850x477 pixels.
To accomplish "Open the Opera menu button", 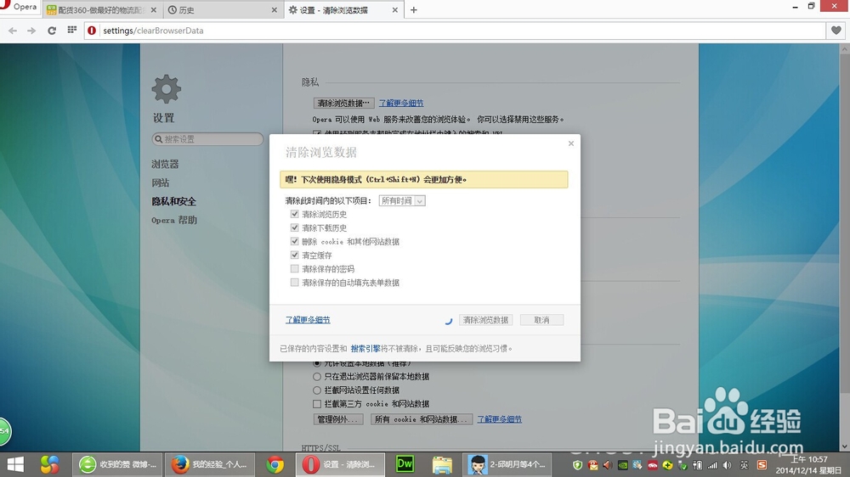I will (20, 8).
